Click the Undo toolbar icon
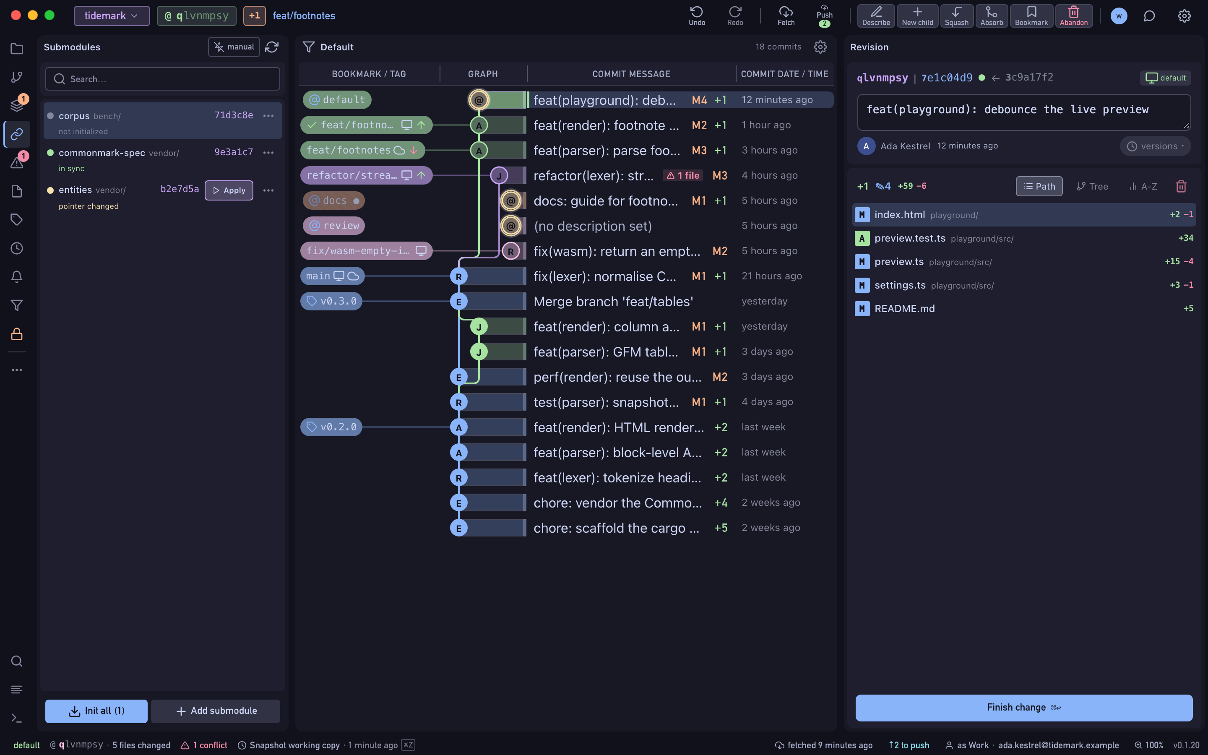Image resolution: width=1208 pixels, height=755 pixels. tap(697, 16)
